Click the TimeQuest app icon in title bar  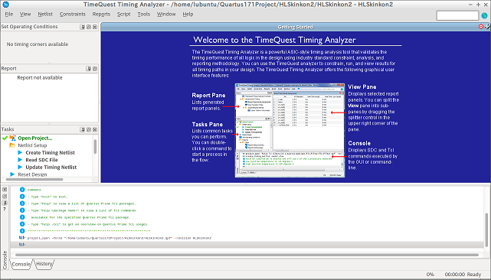5,5
